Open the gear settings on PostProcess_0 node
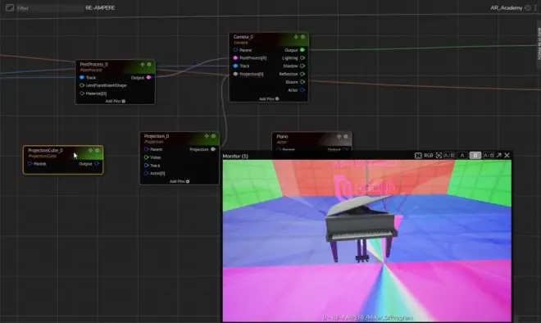 149,64
